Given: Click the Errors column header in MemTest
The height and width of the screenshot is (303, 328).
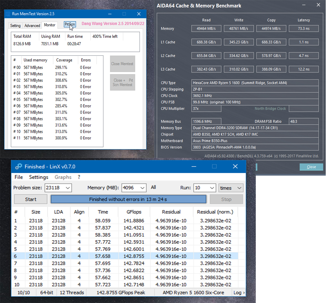Looking at the screenshot, I should 86,60.
